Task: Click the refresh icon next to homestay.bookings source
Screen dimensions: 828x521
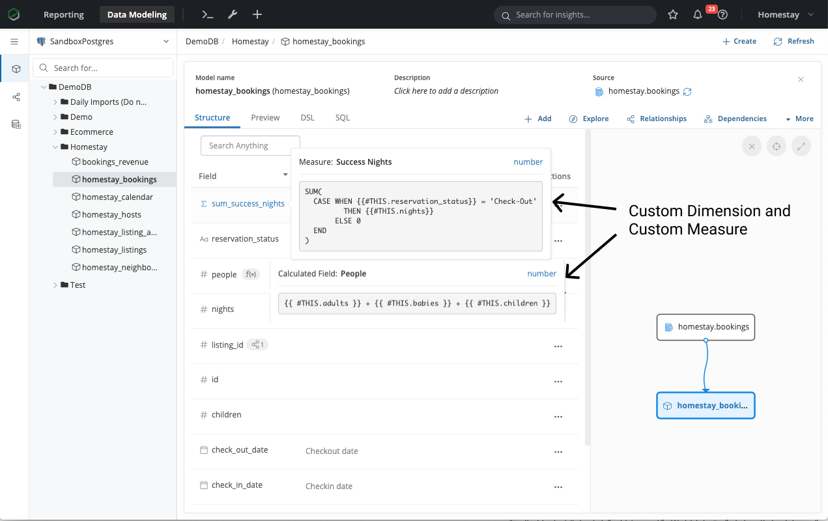Action: (687, 92)
